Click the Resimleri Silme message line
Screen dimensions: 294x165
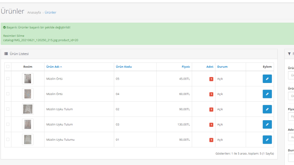[14, 36]
